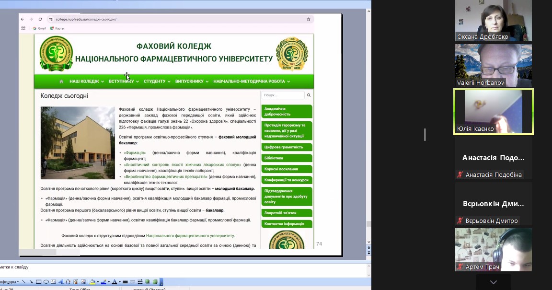Open Академічна доброчесність sidebar button
This screenshot has width=552, height=290.
coord(287,111)
